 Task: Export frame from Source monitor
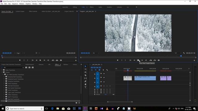(x=61, y=60)
